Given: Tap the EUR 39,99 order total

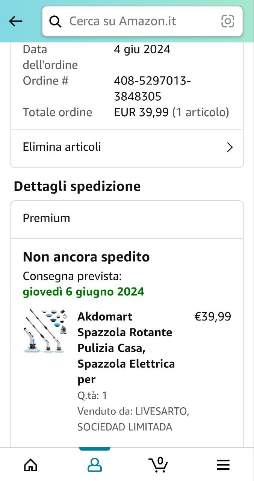Looking at the screenshot, I should click(x=142, y=112).
